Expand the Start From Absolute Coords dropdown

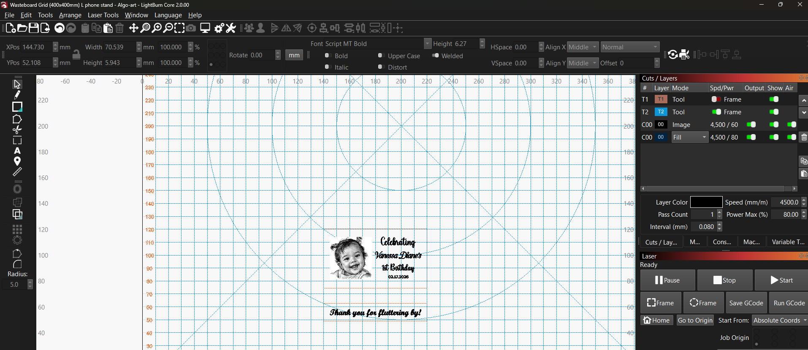tap(779, 320)
